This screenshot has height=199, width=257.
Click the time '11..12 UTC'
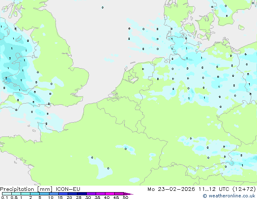click(x=214, y=189)
